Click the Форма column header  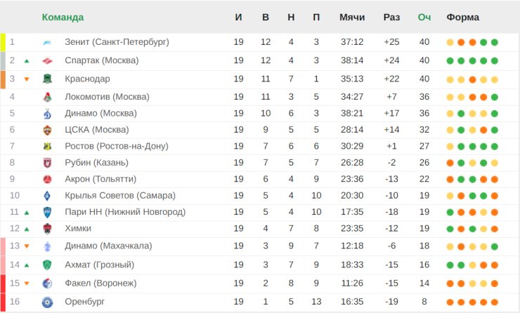click(463, 17)
